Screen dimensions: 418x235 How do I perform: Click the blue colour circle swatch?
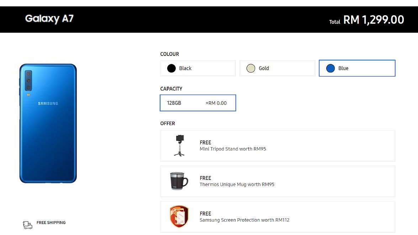(x=330, y=68)
